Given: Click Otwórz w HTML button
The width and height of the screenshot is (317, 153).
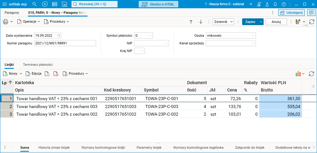Looking at the screenshot, I should click(158, 4).
